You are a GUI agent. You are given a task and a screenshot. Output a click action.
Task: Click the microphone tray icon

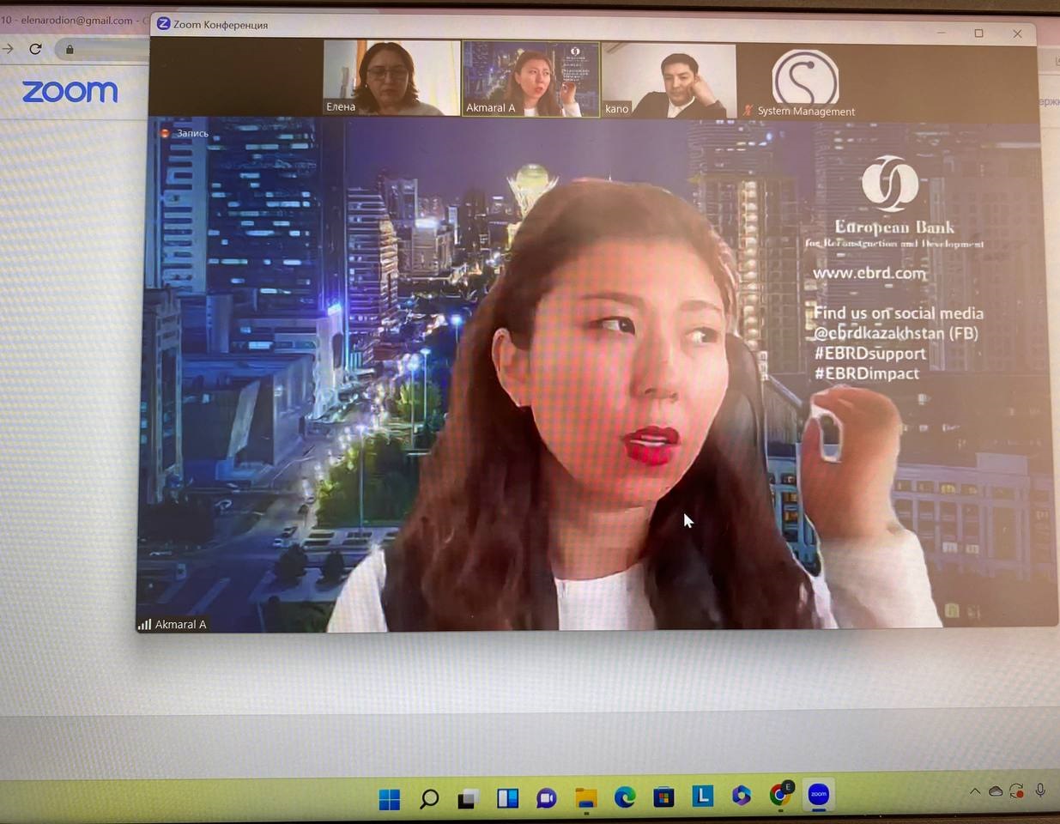[1040, 790]
